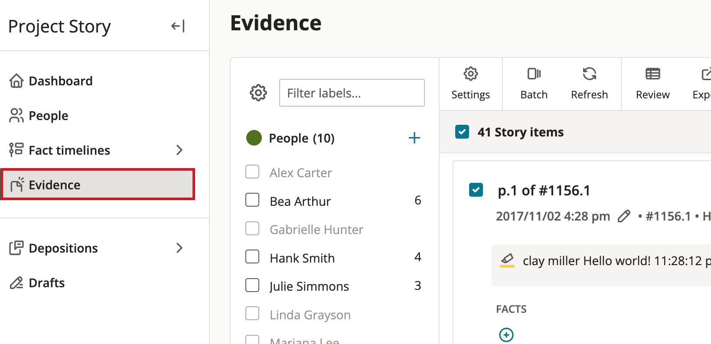Click the People icon in sidebar
The image size is (711, 344).
(16, 116)
